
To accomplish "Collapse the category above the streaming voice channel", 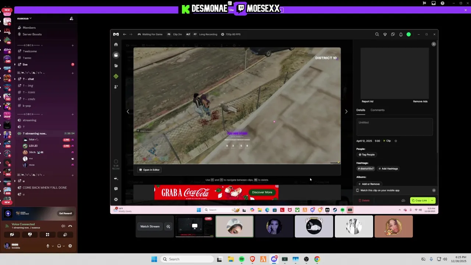I will pyautogui.click(x=30, y=114).
